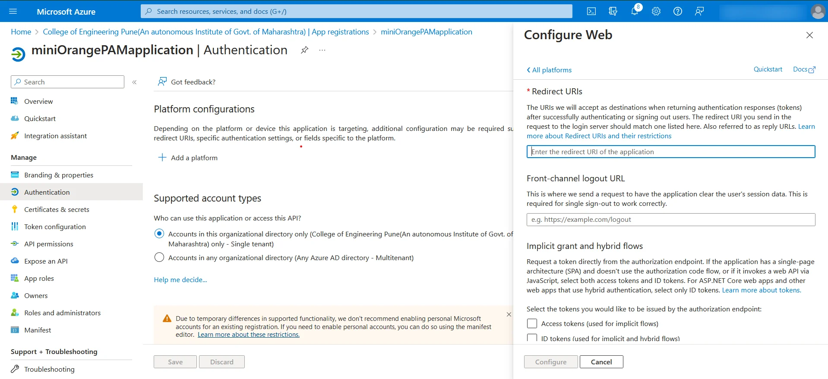This screenshot has width=828, height=379.
Task: Open portal Settings gear
Action: [656, 11]
